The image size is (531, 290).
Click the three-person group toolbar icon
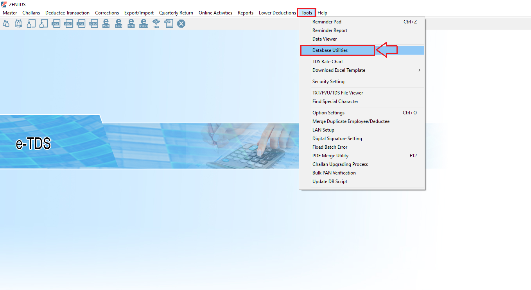tap(18, 24)
